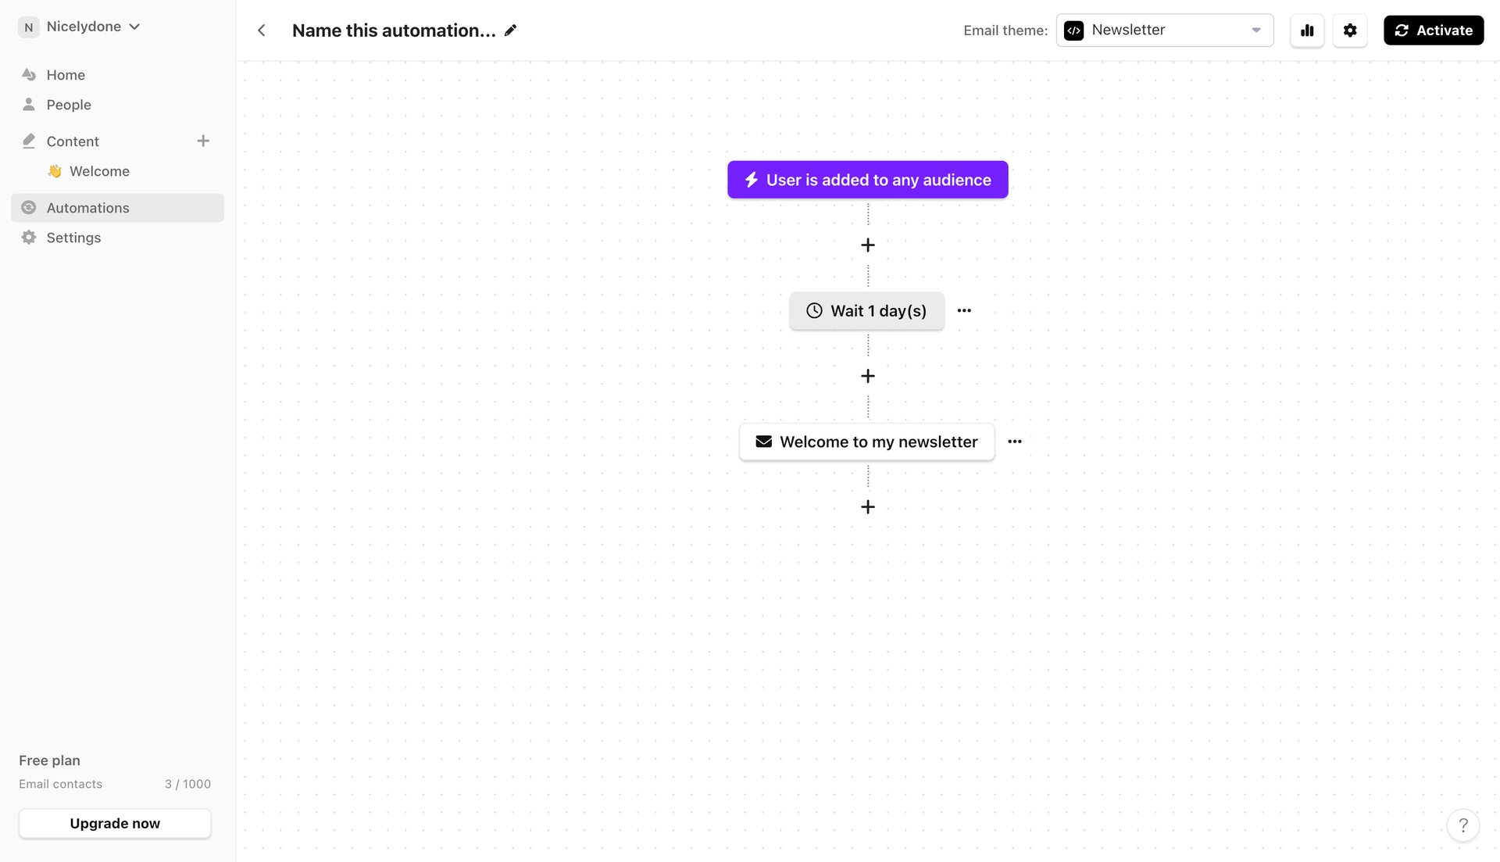The width and height of the screenshot is (1500, 862).
Task: Click the pencil icon to rename the automation
Action: click(511, 30)
